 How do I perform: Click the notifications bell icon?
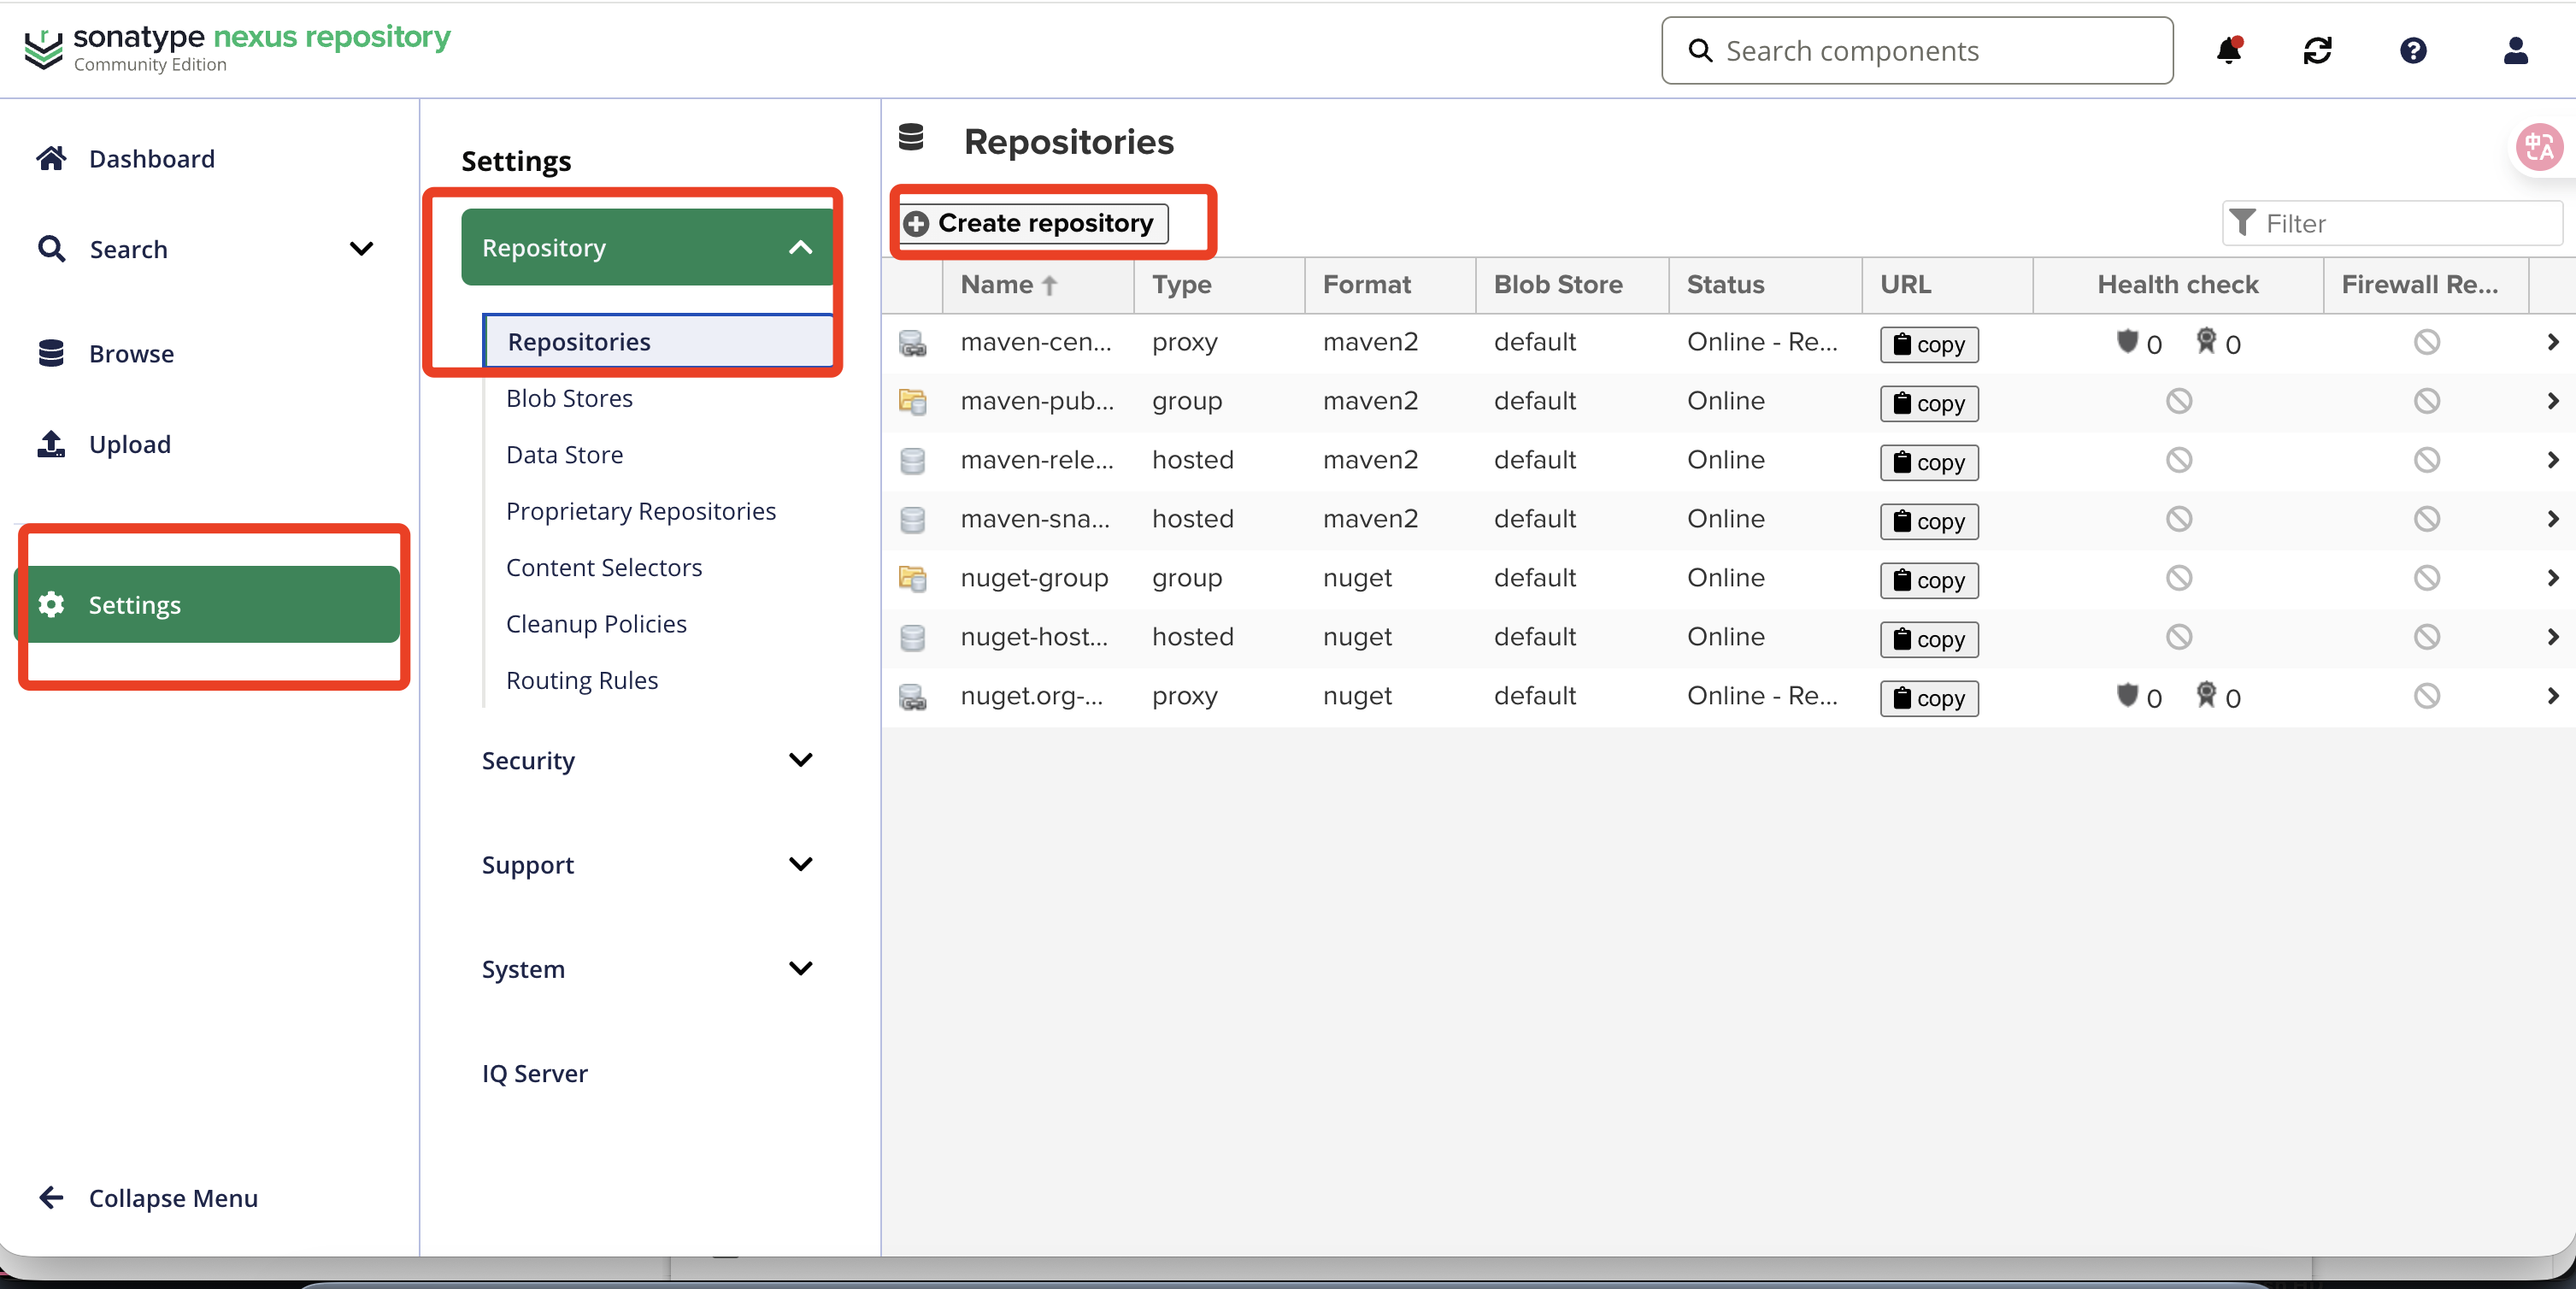click(2228, 50)
